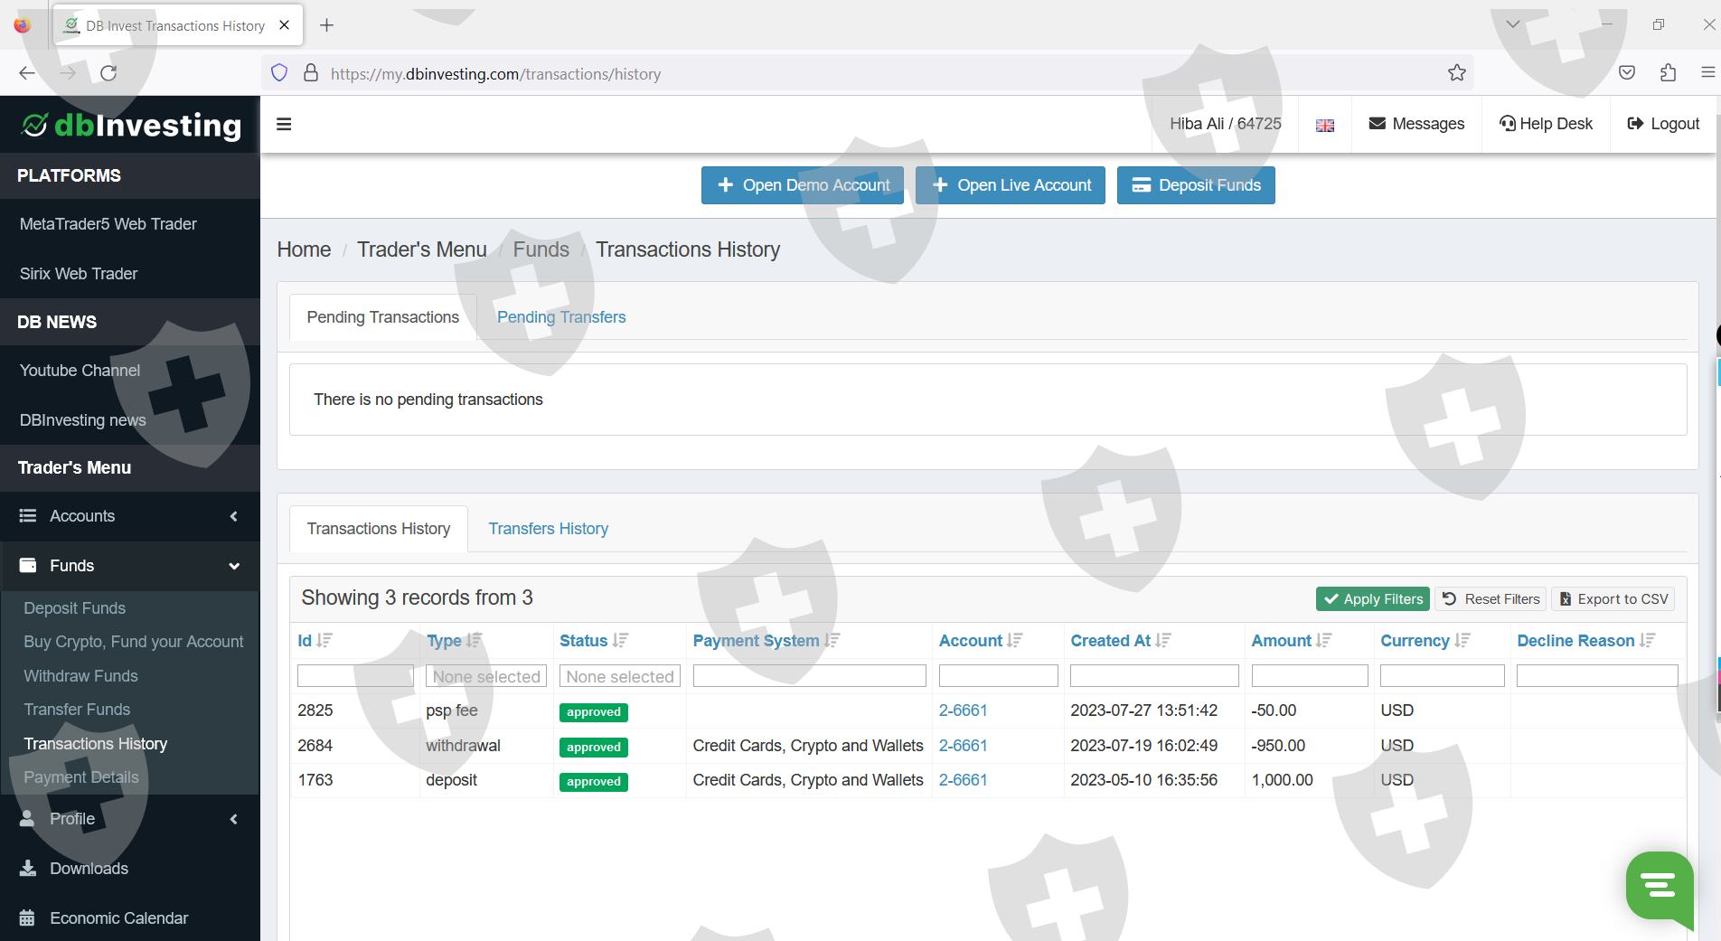Click the browser reload icon

pos(108,73)
